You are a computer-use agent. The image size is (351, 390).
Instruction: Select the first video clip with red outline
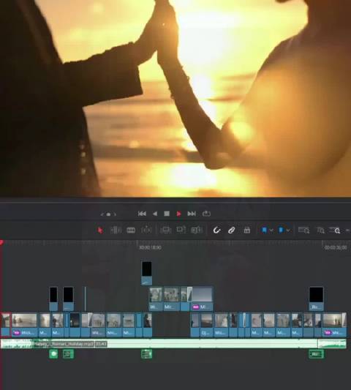pyautogui.click(x=6, y=324)
